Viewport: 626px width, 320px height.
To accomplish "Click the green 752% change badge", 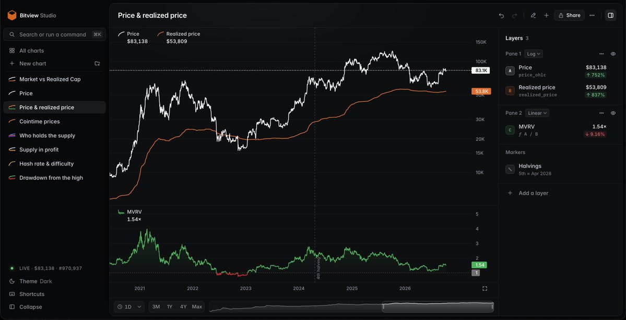I will [x=596, y=75].
